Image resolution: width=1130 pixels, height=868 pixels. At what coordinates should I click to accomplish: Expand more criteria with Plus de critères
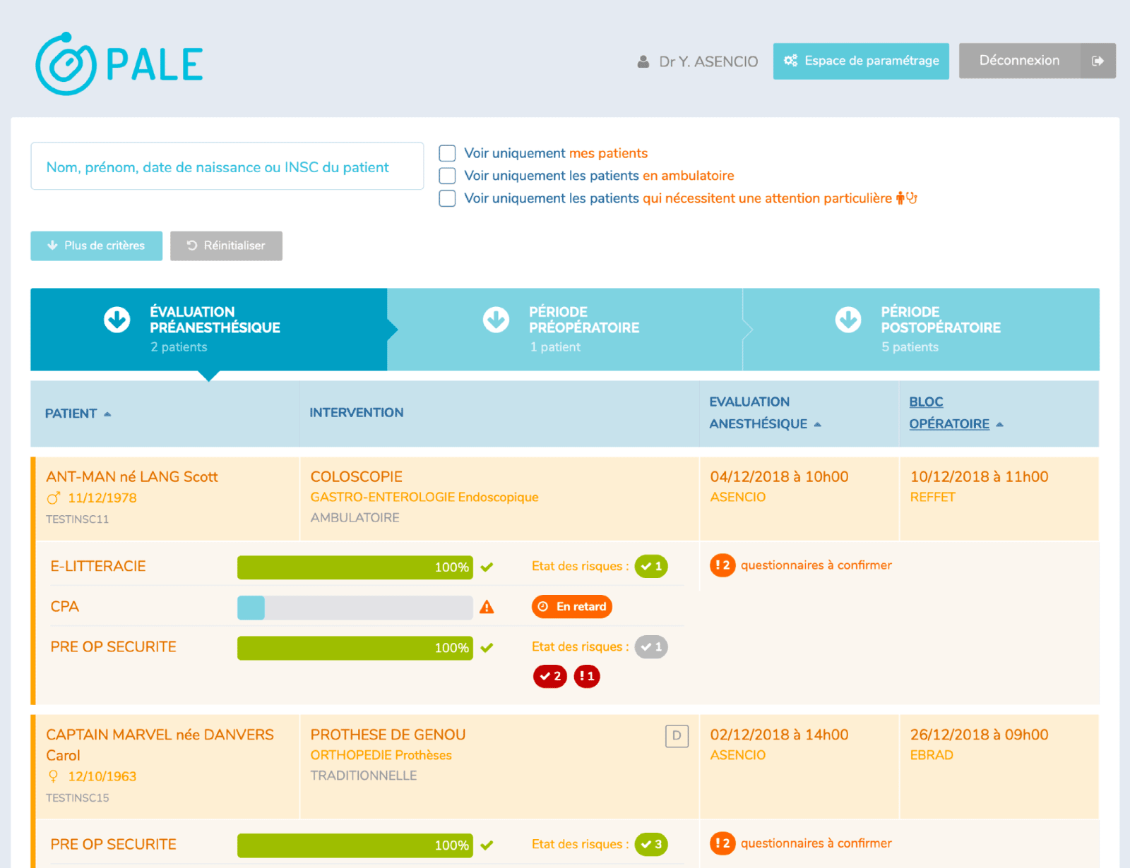coord(97,246)
